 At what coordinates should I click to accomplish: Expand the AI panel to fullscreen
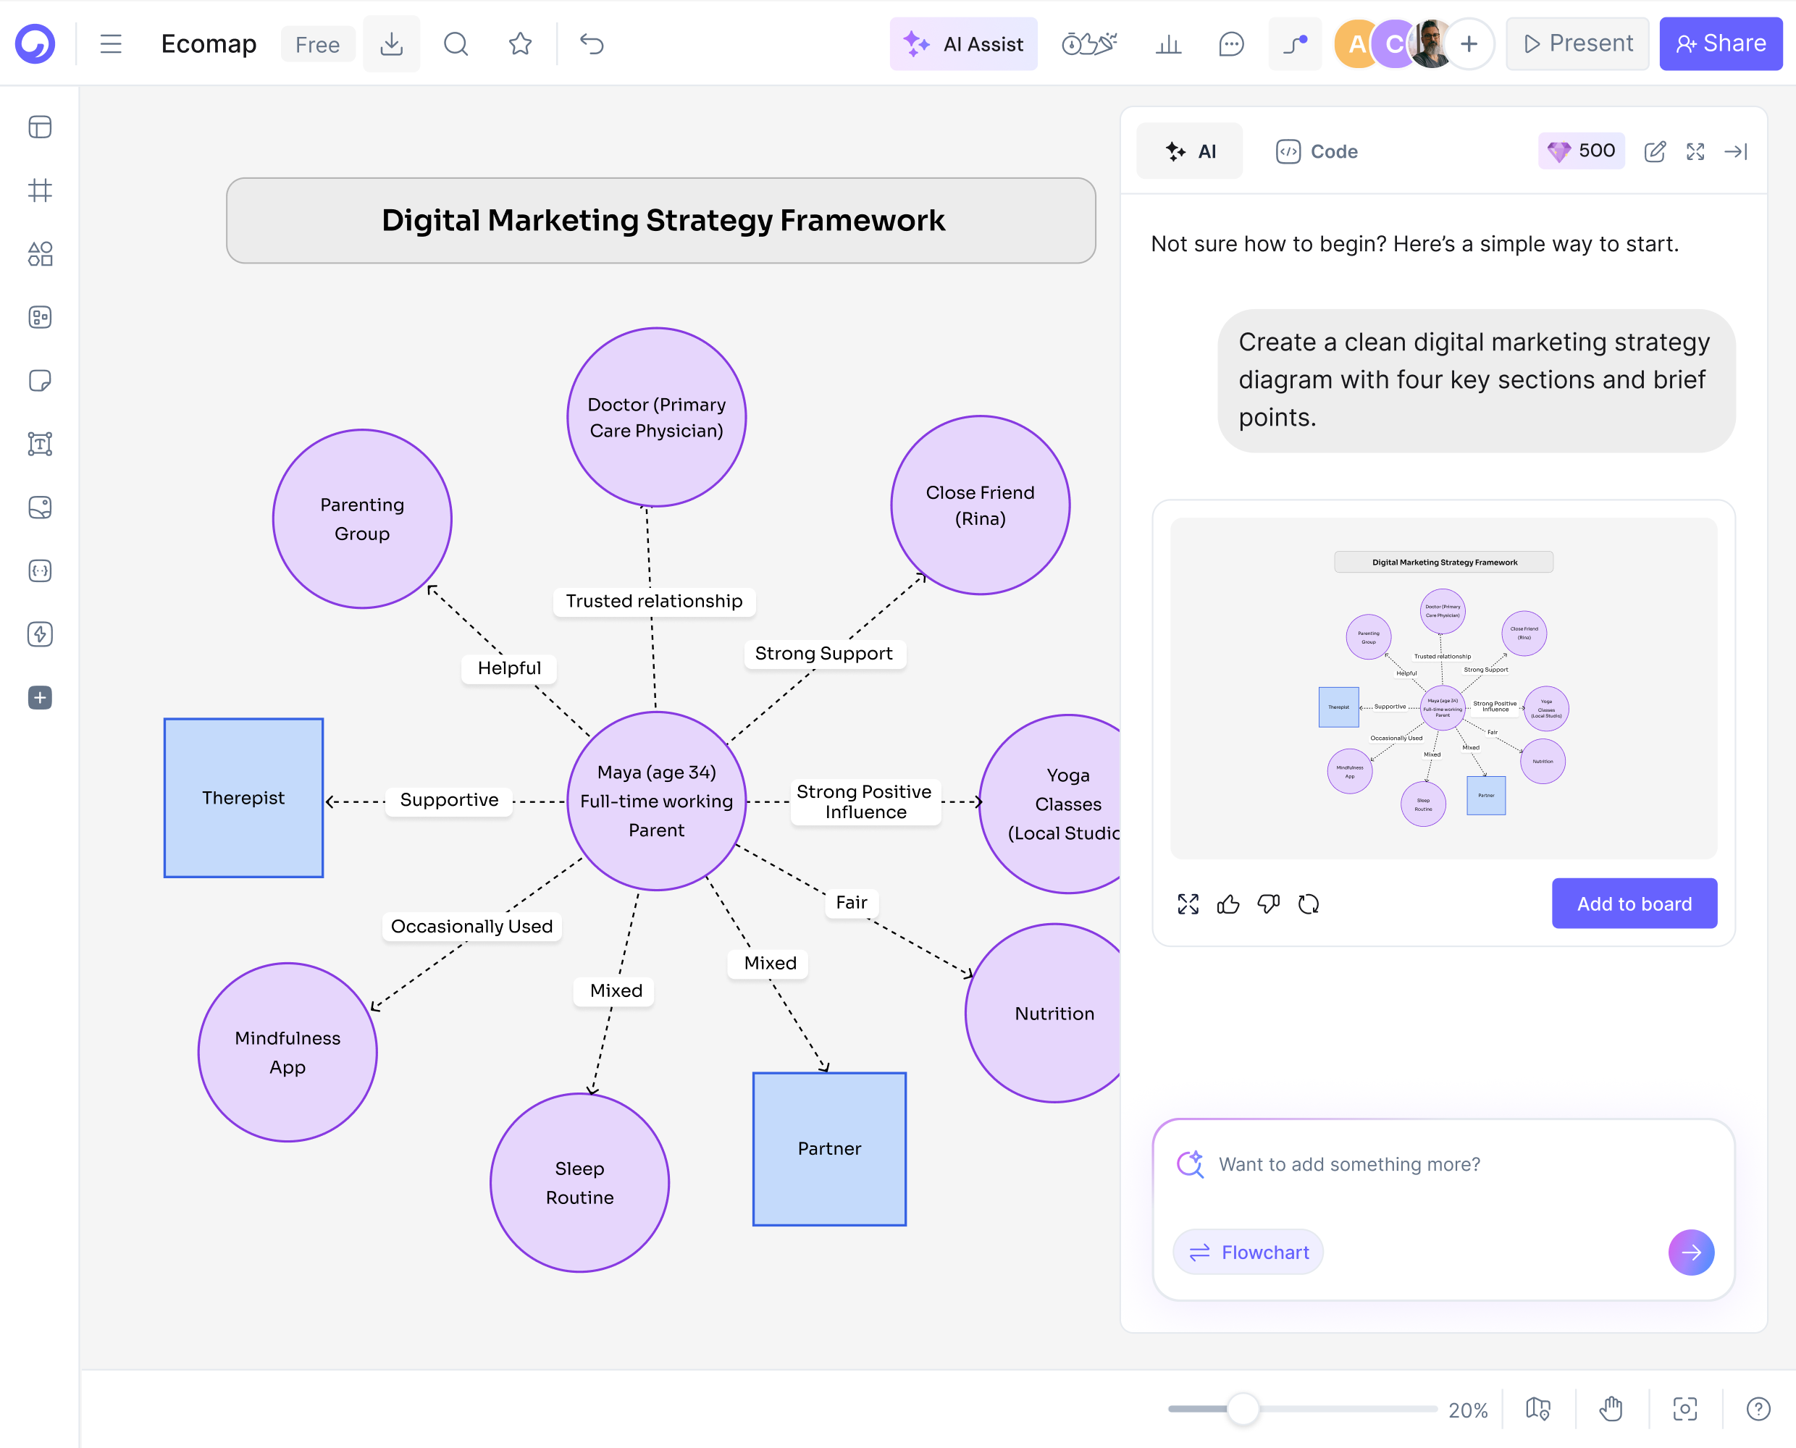coord(1695,151)
